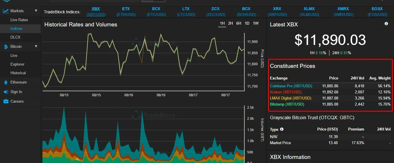Click the Careers briefcase icon
394x163 pixels.
(x=6, y=102)
